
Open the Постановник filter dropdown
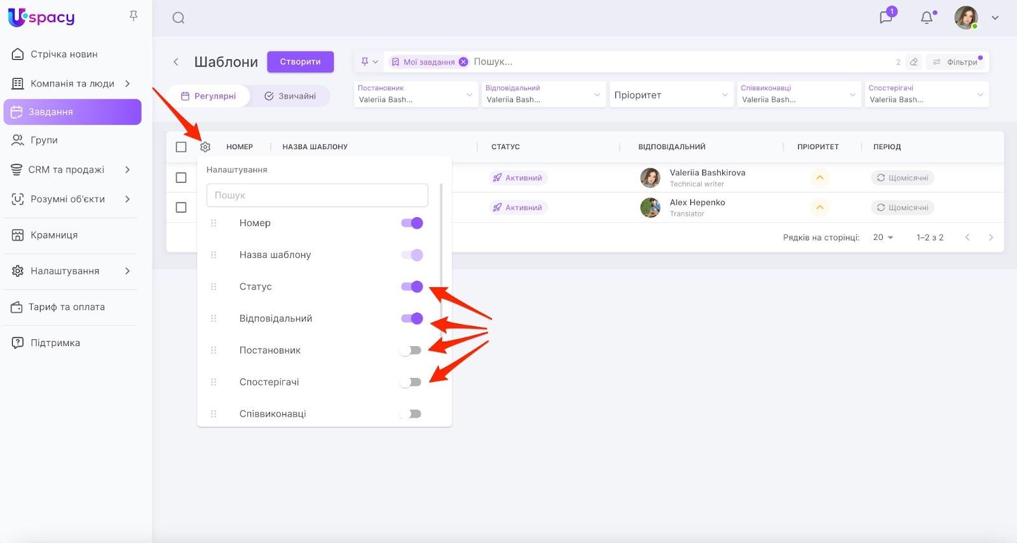[416, 95]
